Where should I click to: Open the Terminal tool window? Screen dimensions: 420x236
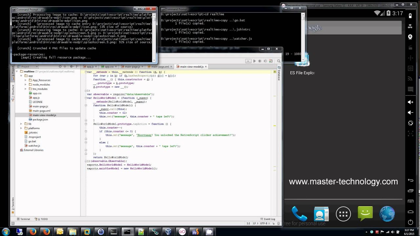pyautogui.click(x=23, y=219)
